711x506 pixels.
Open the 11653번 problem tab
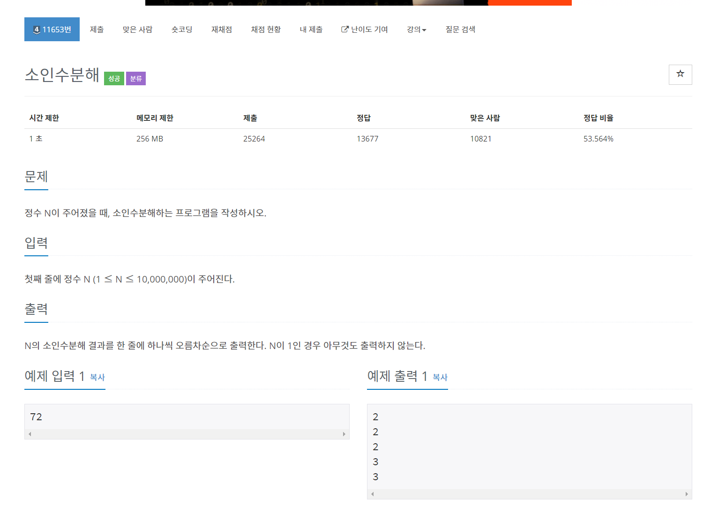pos(52,30)
